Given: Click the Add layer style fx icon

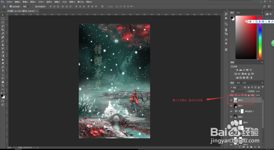Looking at the screenshot, I should tap(240, 147).
